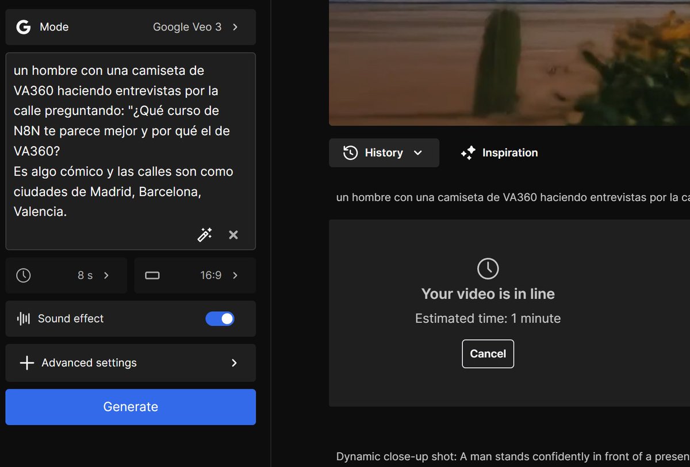Open the 16:9 aspect ratio selector
Viewport: 690px width, 467px height.
point(195,275)
